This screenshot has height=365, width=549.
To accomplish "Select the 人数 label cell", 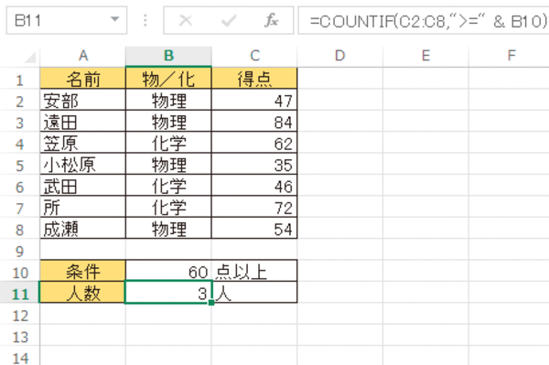I will click(x=83, y=292).
